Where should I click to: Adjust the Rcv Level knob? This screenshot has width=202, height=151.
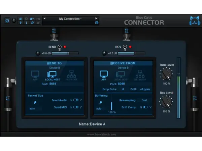click(x=166, y=101)
